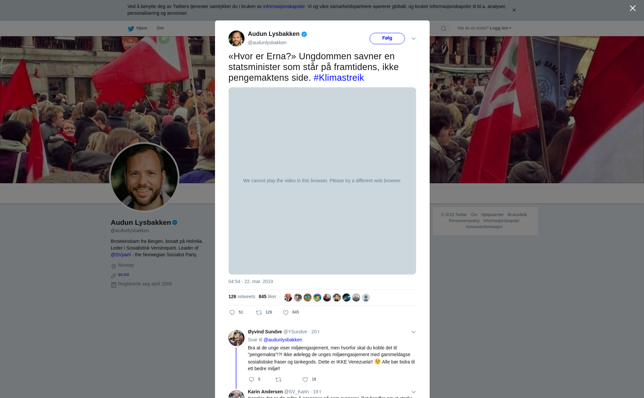
Task: Open the Logg inn dropdown
Action: click(500, 28)
